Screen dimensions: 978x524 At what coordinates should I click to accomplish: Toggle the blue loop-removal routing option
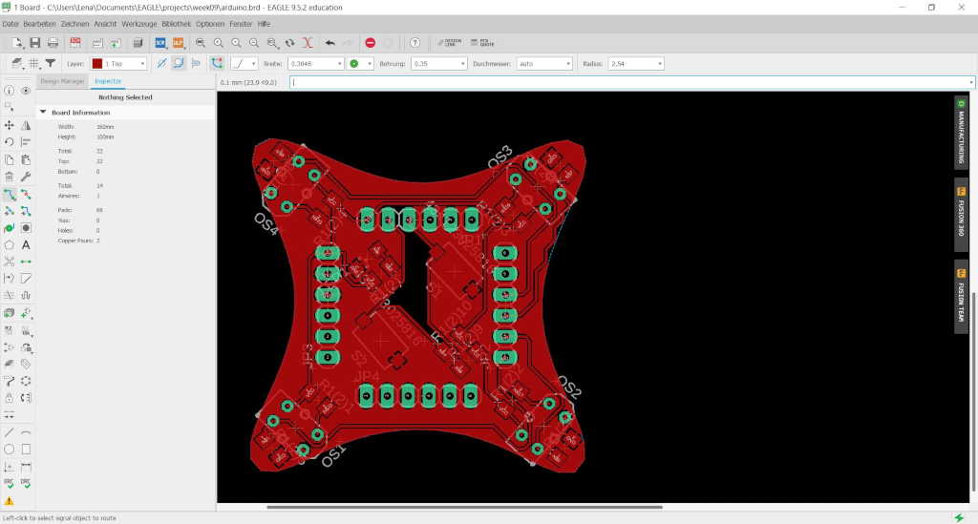coord(217,64)
